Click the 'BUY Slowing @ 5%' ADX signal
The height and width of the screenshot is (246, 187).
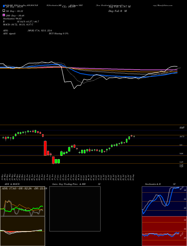point(59,34)
